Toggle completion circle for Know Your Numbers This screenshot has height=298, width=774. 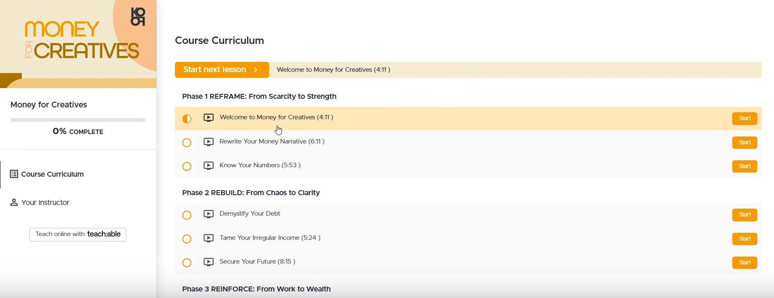pos(187,166)
